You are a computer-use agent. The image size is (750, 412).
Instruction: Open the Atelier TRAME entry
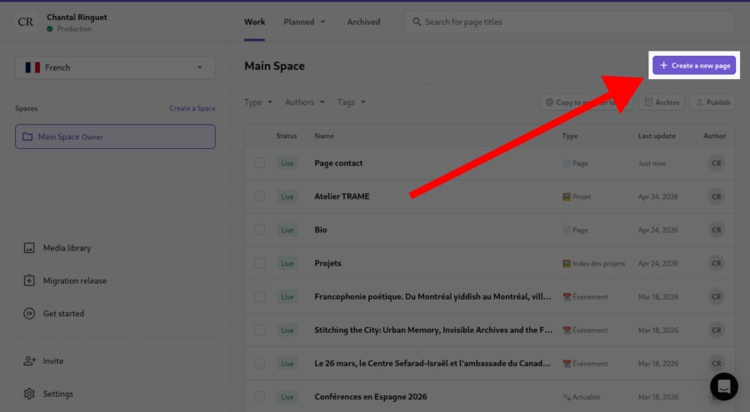click(x=342, y=196)
